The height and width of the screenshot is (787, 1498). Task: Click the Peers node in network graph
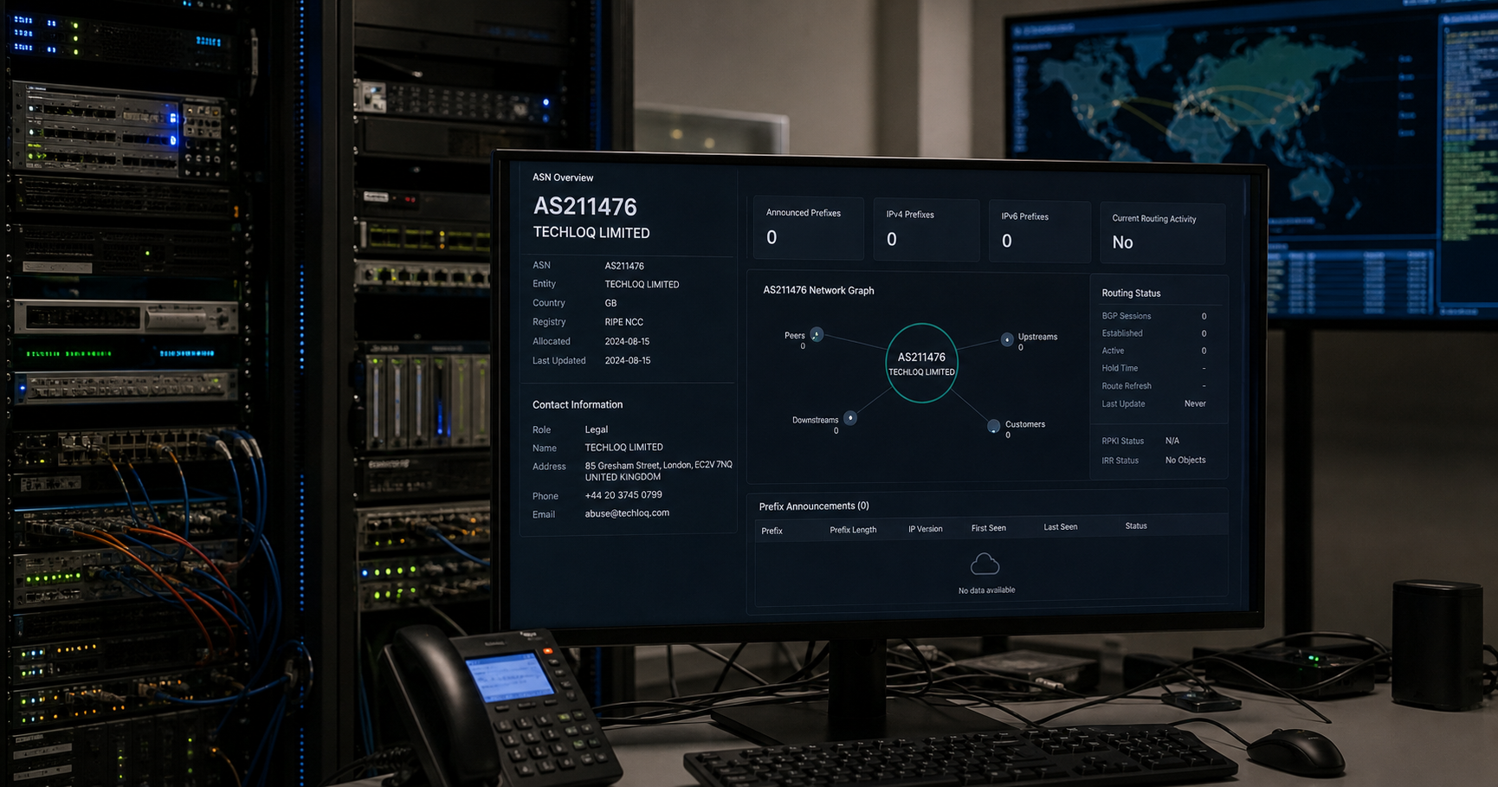pyautogui.click(x=817, y=334)
